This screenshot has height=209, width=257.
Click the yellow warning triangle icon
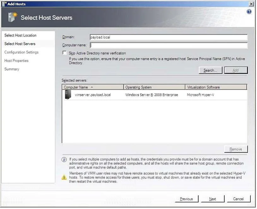pos(64,177)
